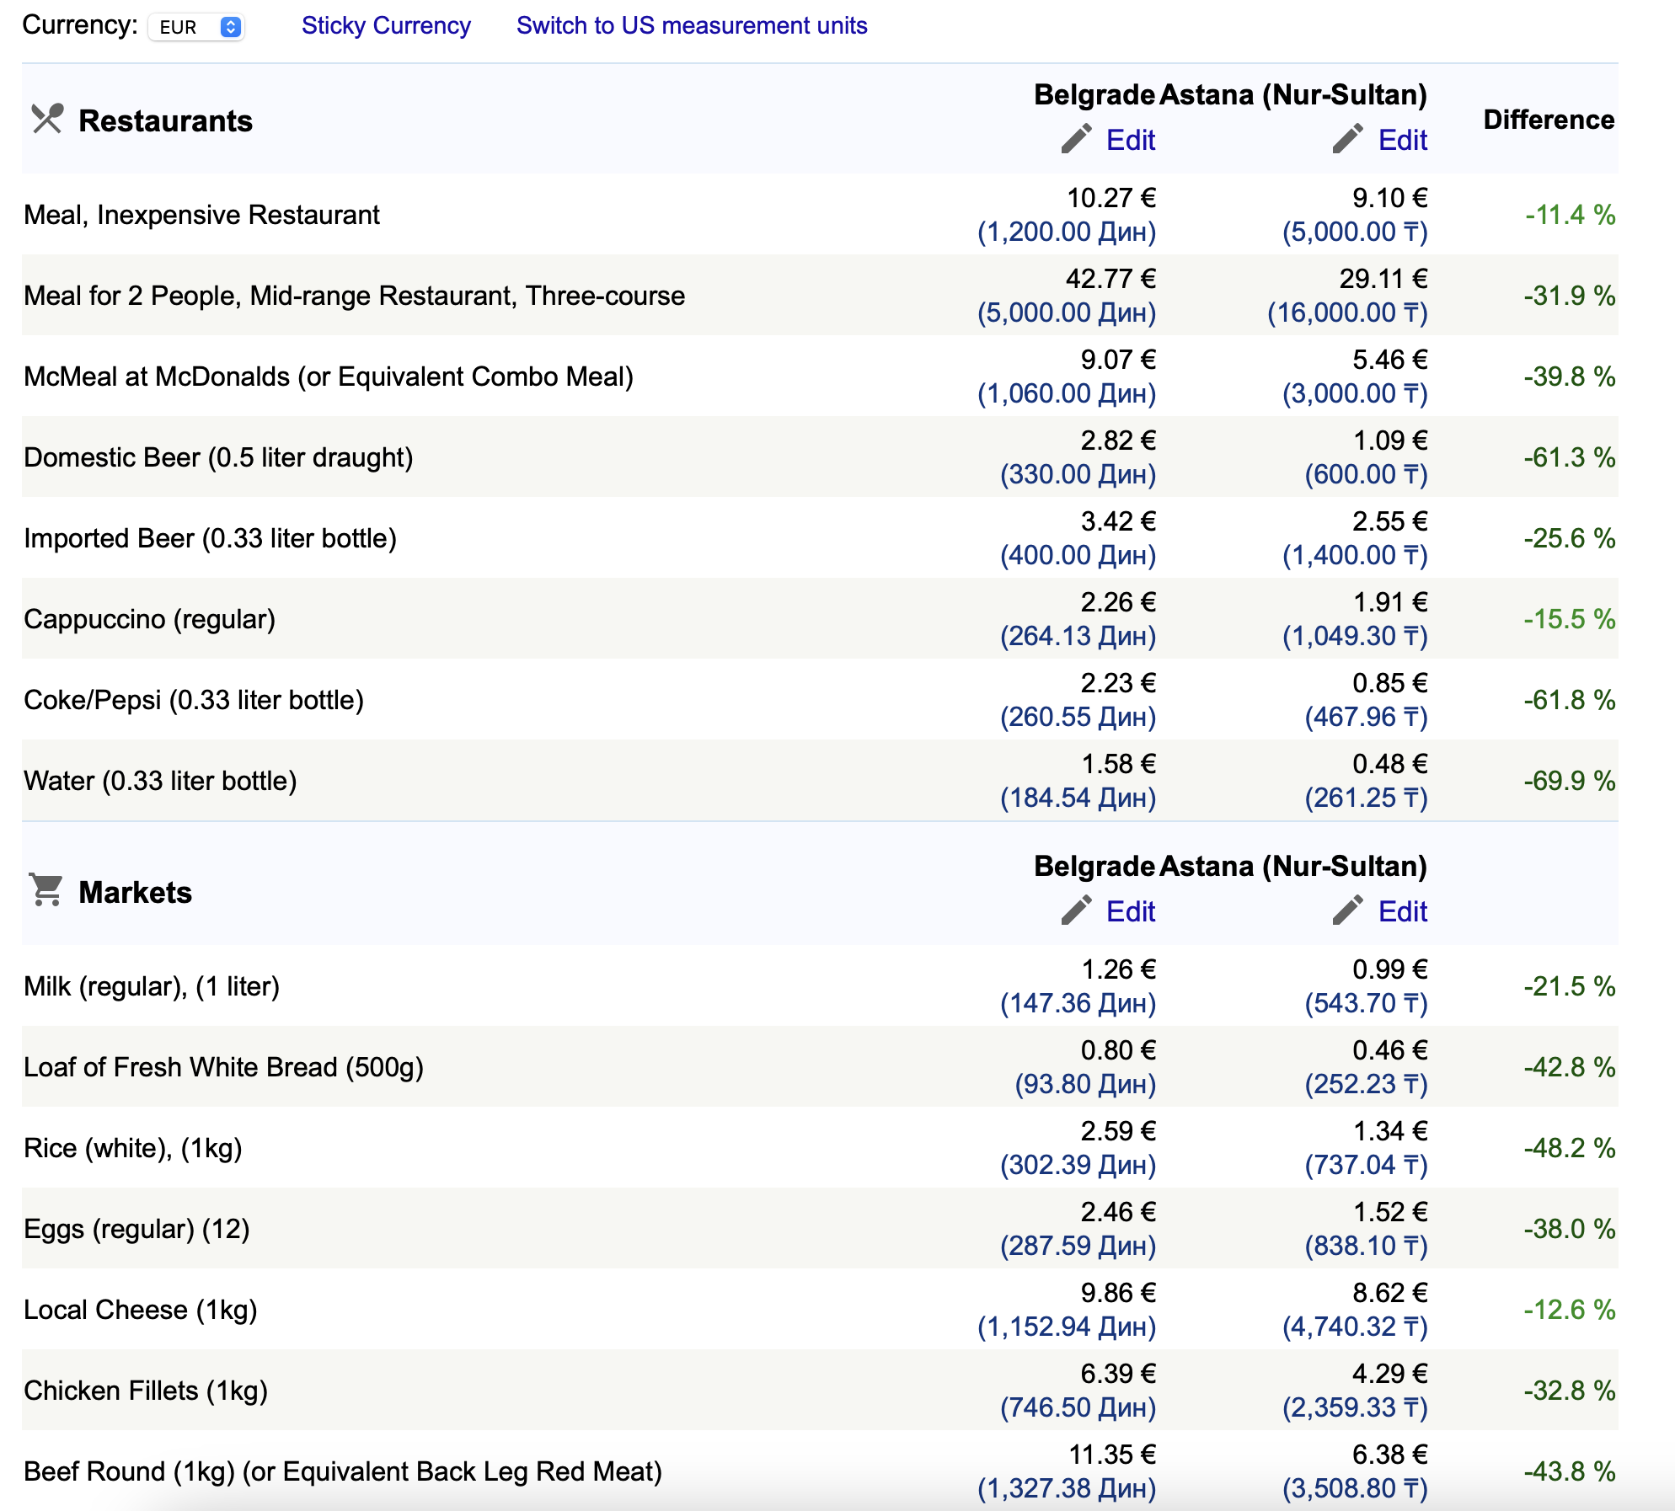Select 'McMeal at McDonalds' row label

click(x=329, y=376)
